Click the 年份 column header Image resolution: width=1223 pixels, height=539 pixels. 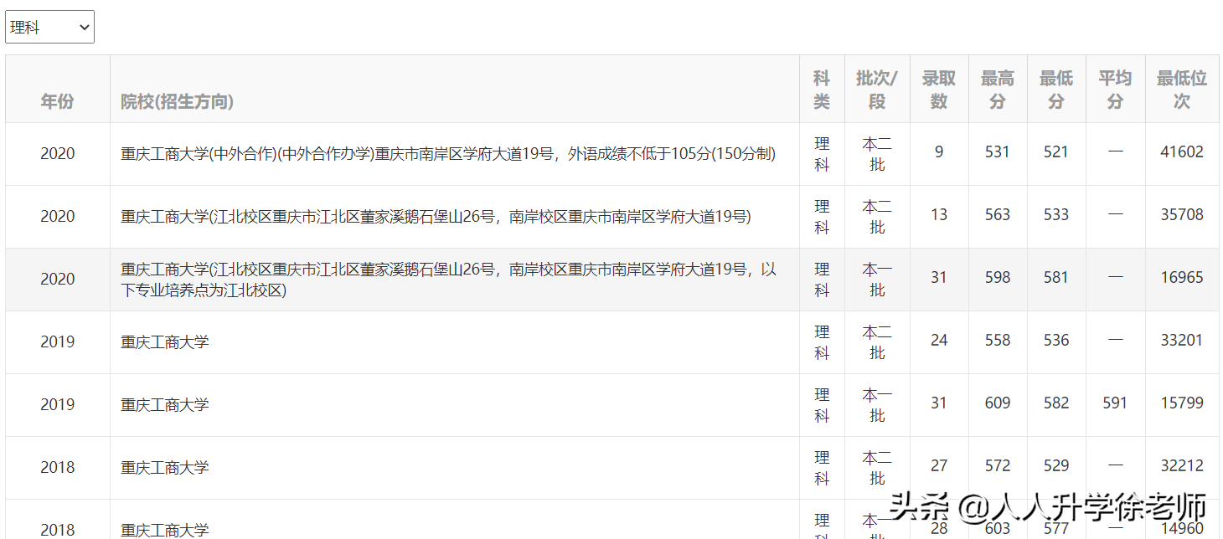coord(57,101)
